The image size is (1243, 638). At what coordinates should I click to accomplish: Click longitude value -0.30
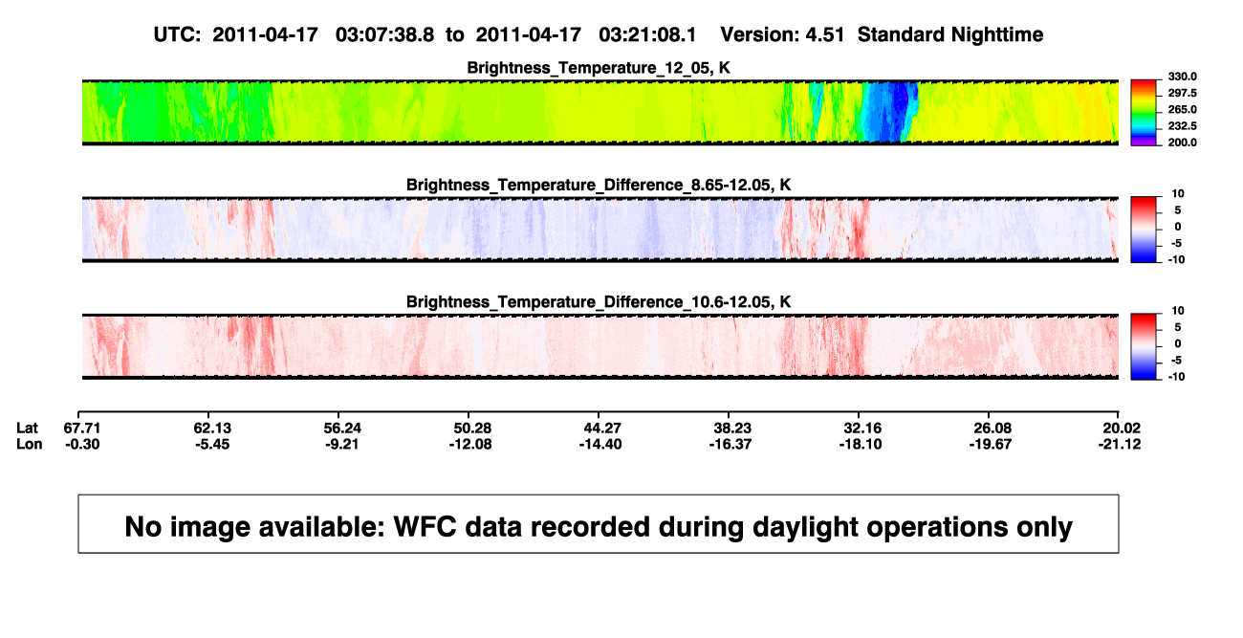point(83,444)
